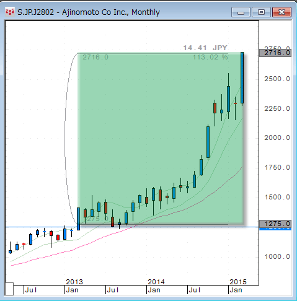Select the 2716.0 price marker on the price axis
The width and height of the screenshot is (297, 301).
click(x=275, y=53)
